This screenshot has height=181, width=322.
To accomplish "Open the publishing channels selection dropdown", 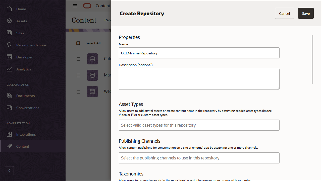I will [199, 158].
